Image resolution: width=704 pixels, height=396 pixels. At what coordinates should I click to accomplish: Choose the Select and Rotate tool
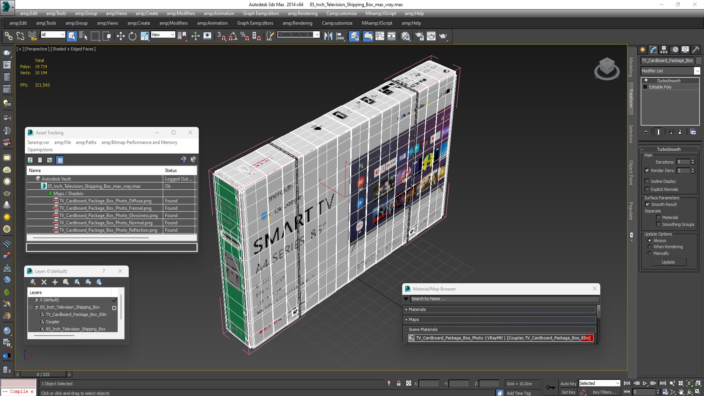[132, 36]
